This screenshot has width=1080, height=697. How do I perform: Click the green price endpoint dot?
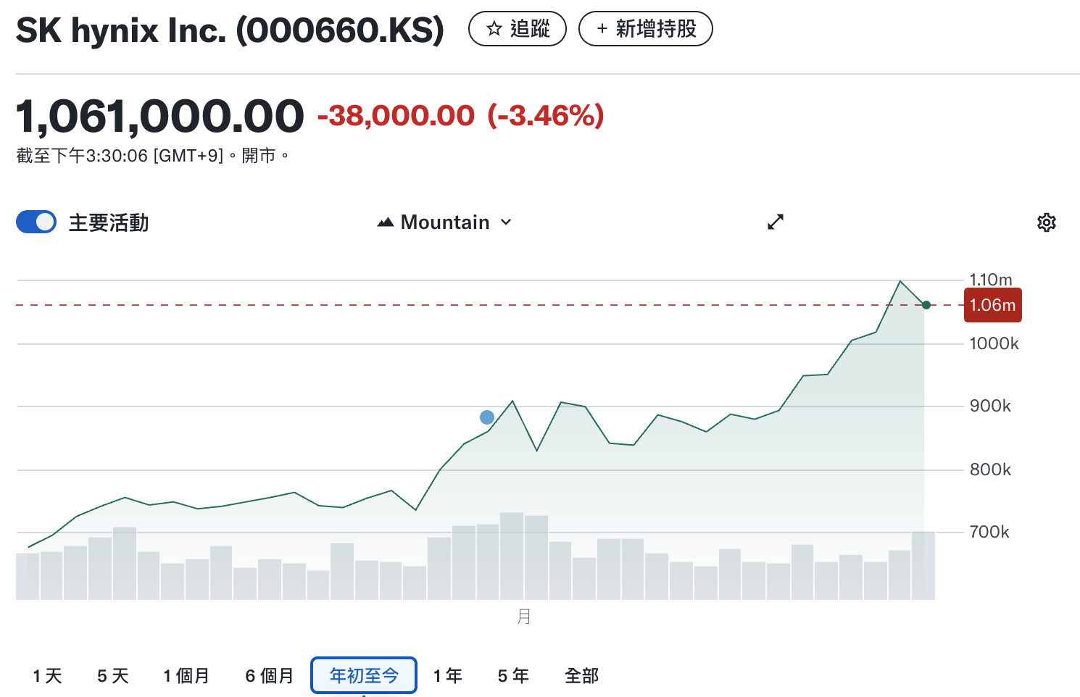tap(926, 305)
